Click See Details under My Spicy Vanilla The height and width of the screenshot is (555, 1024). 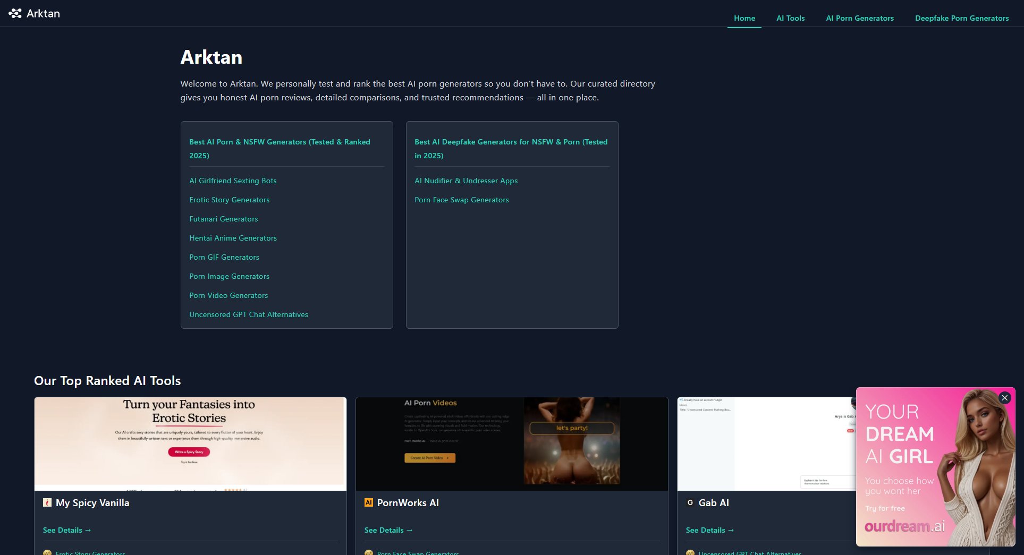coord(67,530)
